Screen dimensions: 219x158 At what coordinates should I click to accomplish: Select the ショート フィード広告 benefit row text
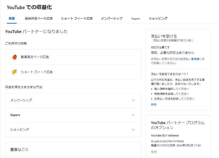click(37, 72)
